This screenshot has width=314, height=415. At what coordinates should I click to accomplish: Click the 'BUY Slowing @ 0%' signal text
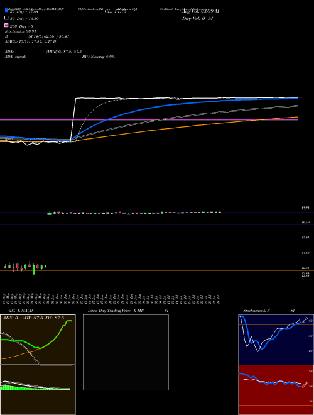pyautogui.click(x=99, y=57)
